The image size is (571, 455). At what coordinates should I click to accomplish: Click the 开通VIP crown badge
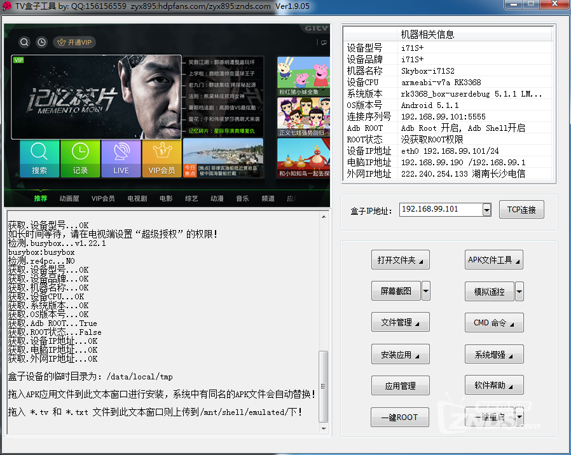tap(74, 43)
